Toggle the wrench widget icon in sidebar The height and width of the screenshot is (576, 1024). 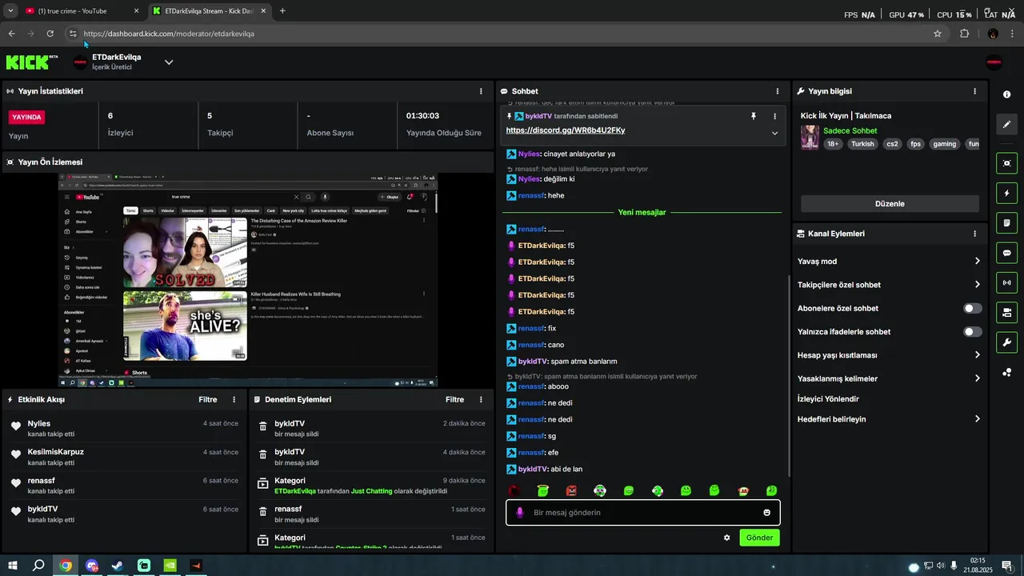point(1006,342)
